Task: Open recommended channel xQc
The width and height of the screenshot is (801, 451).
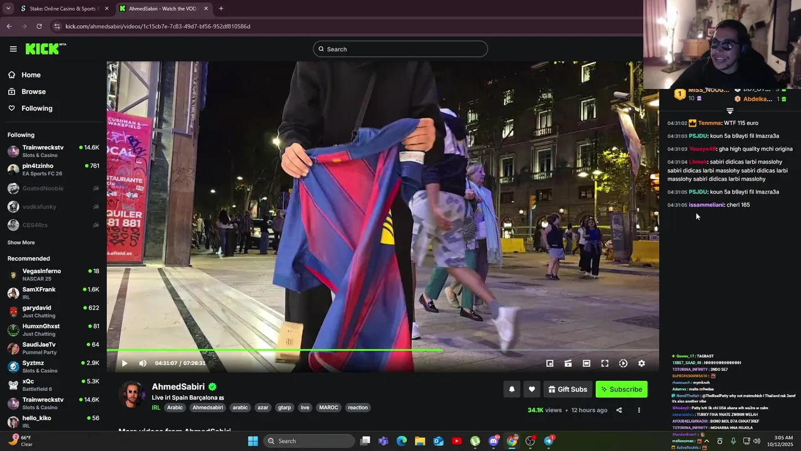Action: 53,385
